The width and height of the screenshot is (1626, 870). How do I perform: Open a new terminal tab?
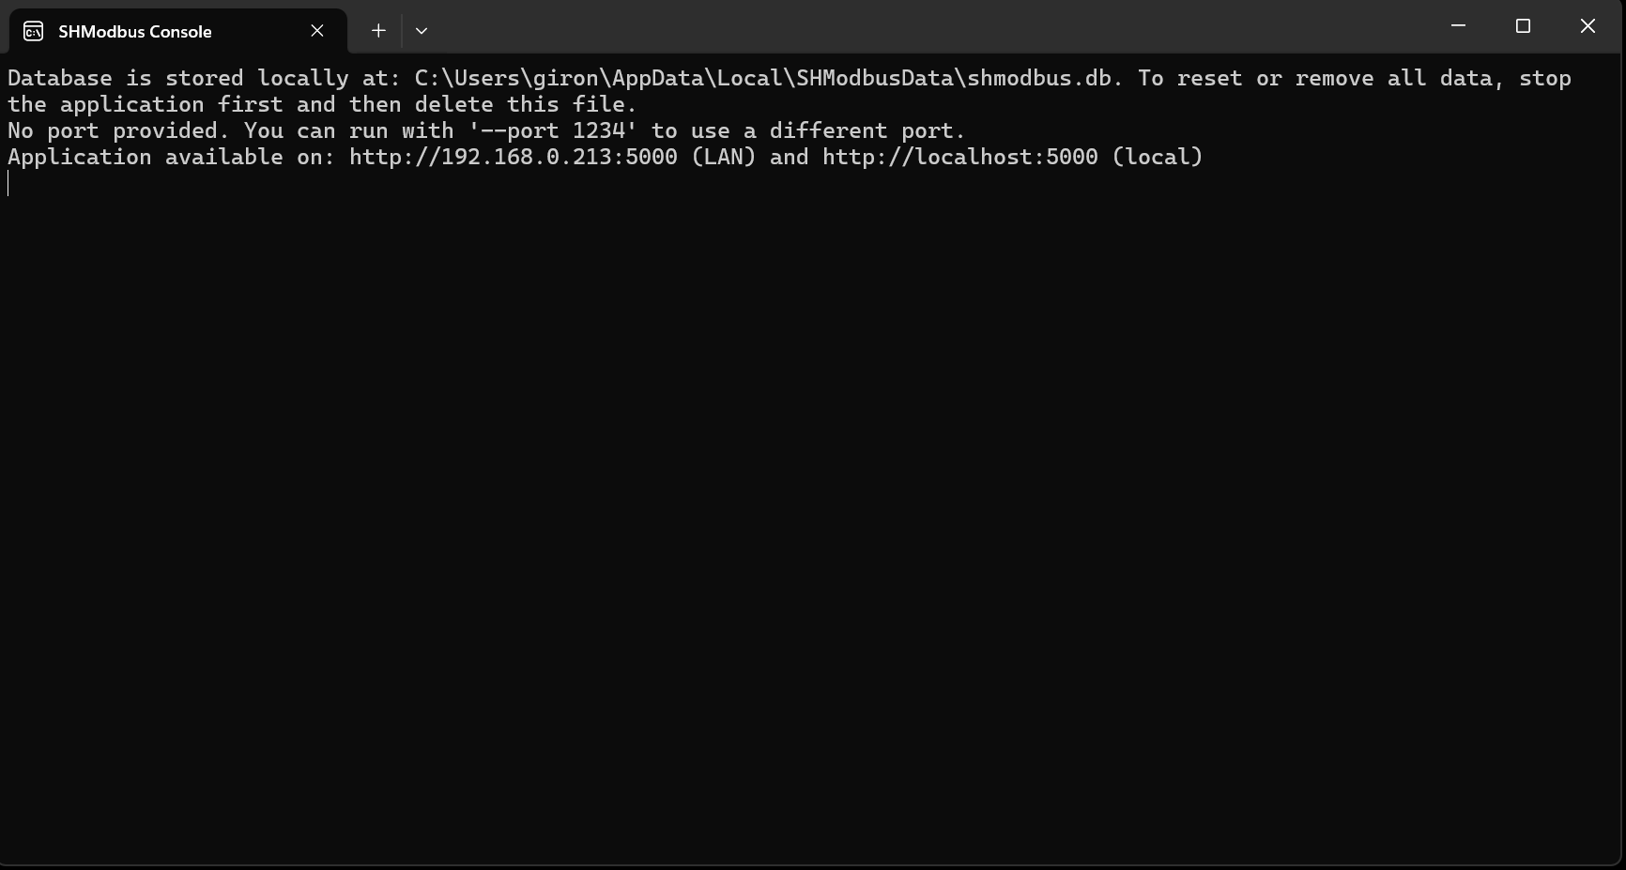[378, 31]
